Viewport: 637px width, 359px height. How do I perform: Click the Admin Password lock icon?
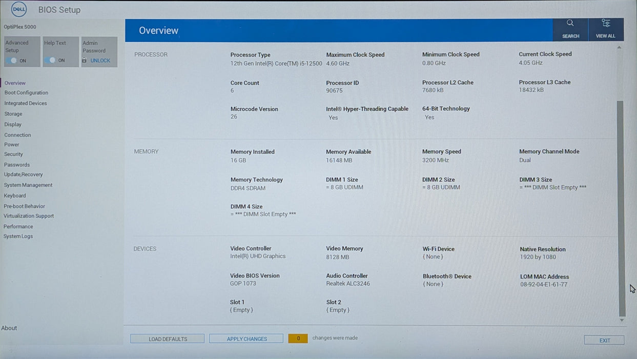(84, 61)
